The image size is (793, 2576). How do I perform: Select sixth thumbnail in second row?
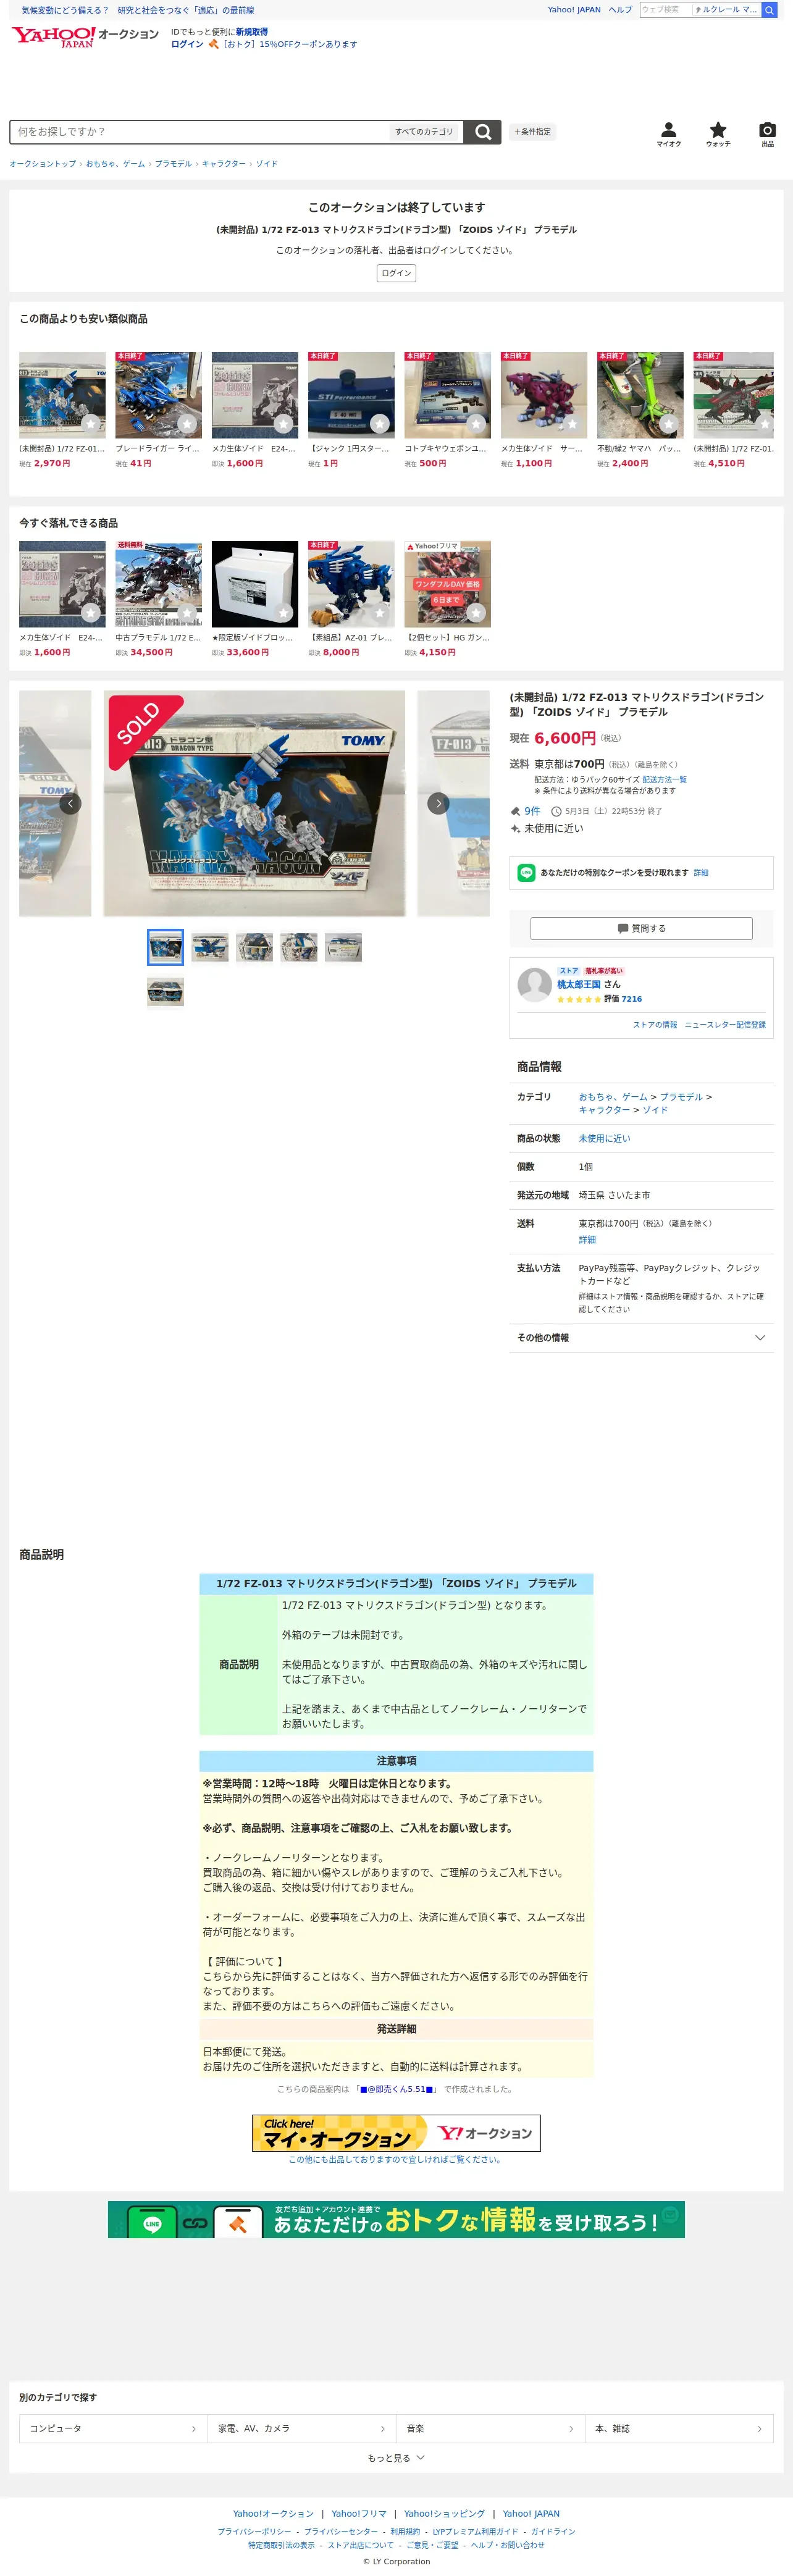coord(165,992)
